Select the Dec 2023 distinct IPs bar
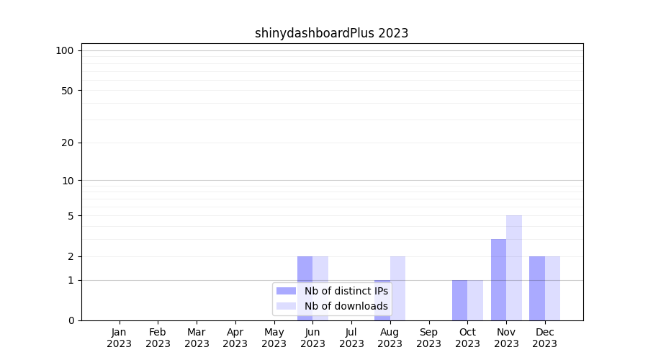This screenshot has height=360, width=648. [537, 288]
